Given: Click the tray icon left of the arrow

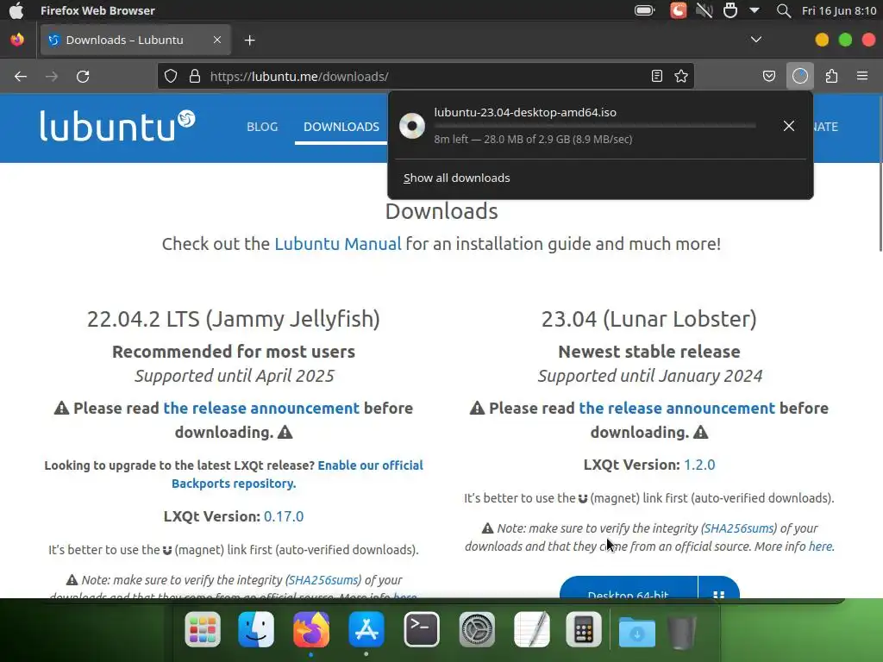Looking at the screenshot, I should [730, 10].
